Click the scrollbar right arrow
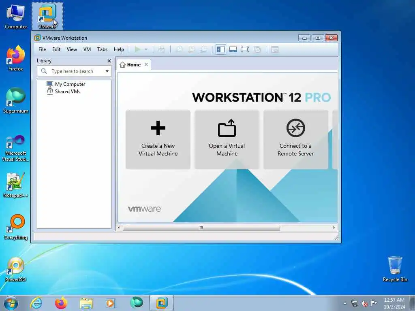The image size is (415, 311). click(334, 228)
